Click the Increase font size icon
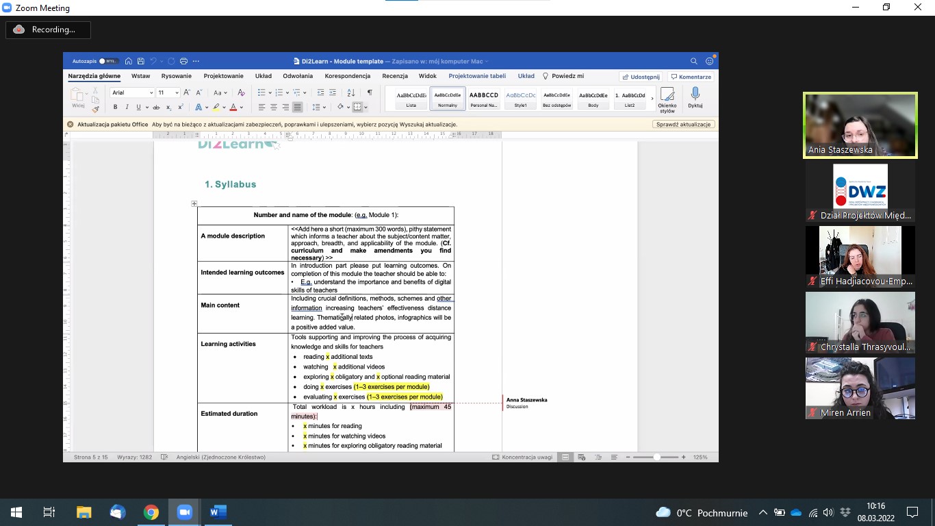Viewport: 935px width, 526px height. click(x=187, y=92)
